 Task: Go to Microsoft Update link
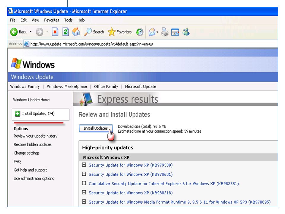click(140, 86)
